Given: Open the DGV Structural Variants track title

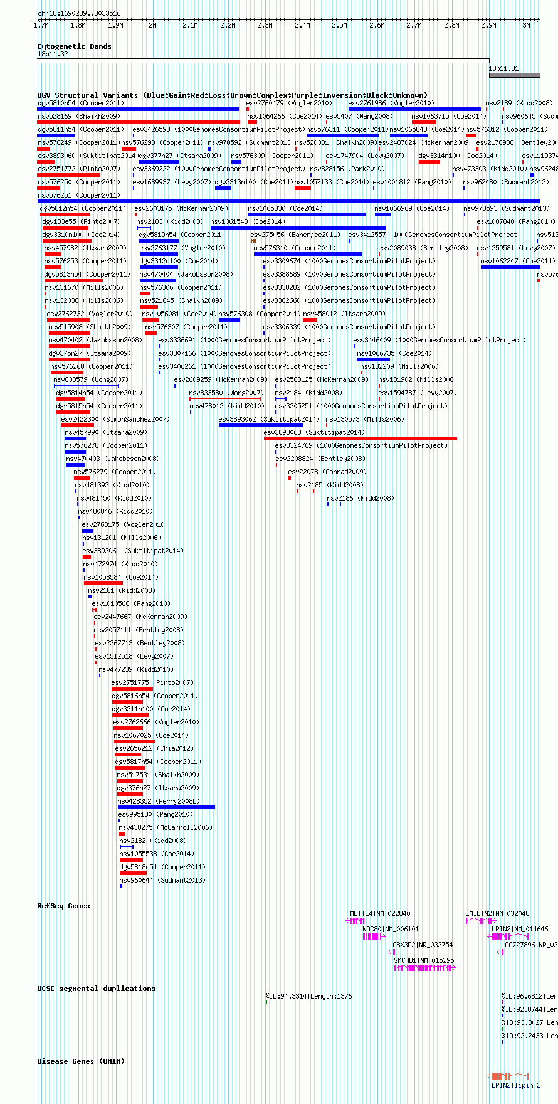Looking at the screenshot, I should [x=233, y=95].
